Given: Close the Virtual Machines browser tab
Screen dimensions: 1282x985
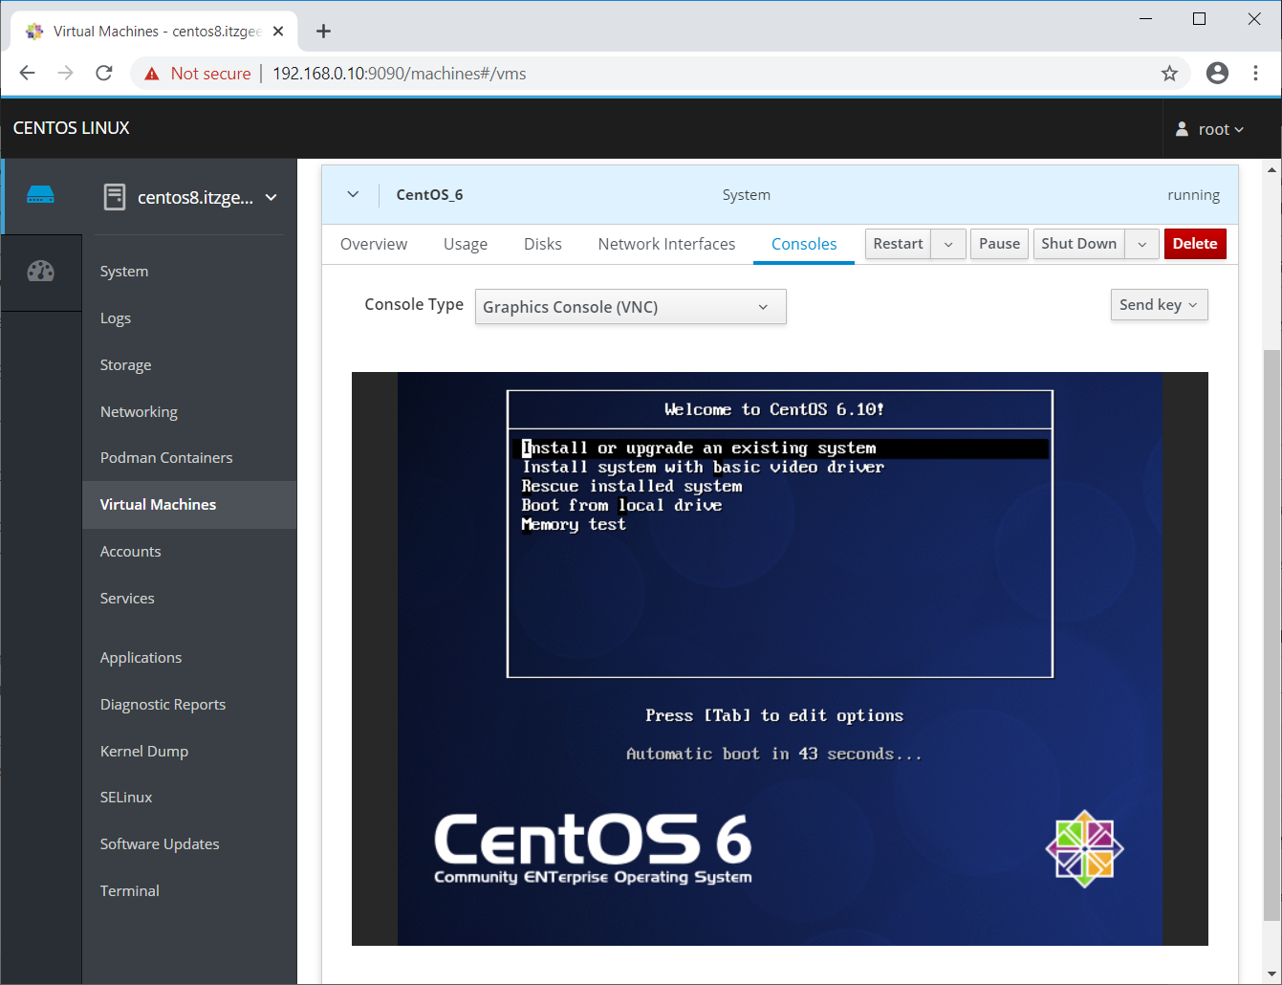Looking at the screenshot, I should coord(278,32).
